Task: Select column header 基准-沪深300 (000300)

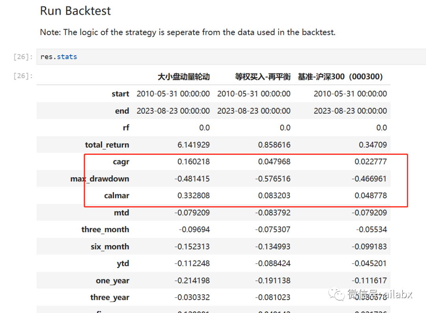Action: tap(340, 77)
